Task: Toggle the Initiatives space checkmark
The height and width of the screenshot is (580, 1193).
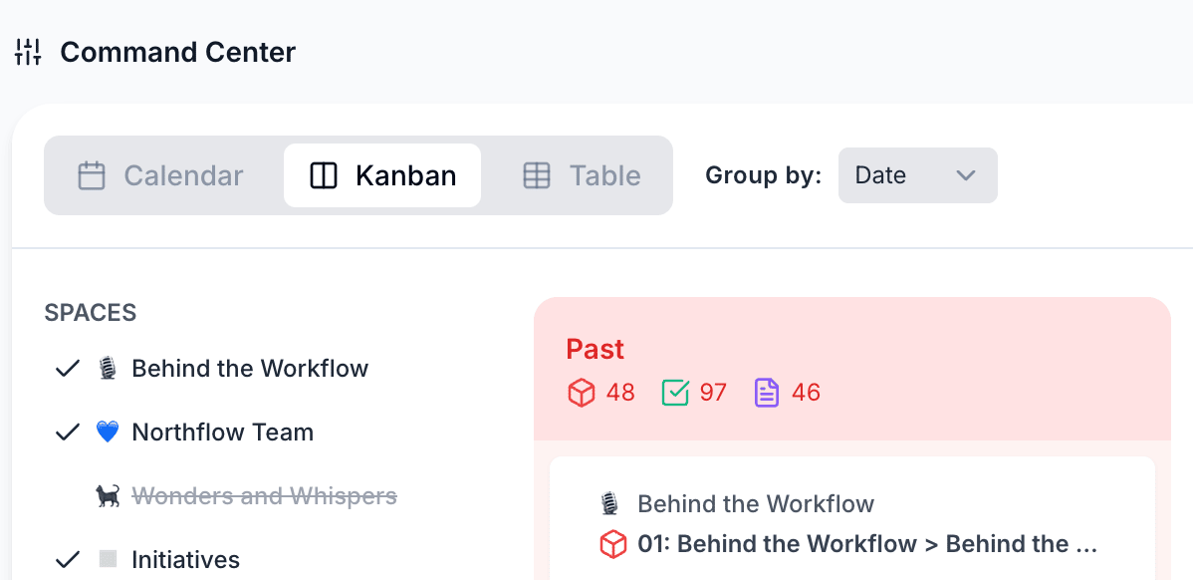Action: coord(68,561)
